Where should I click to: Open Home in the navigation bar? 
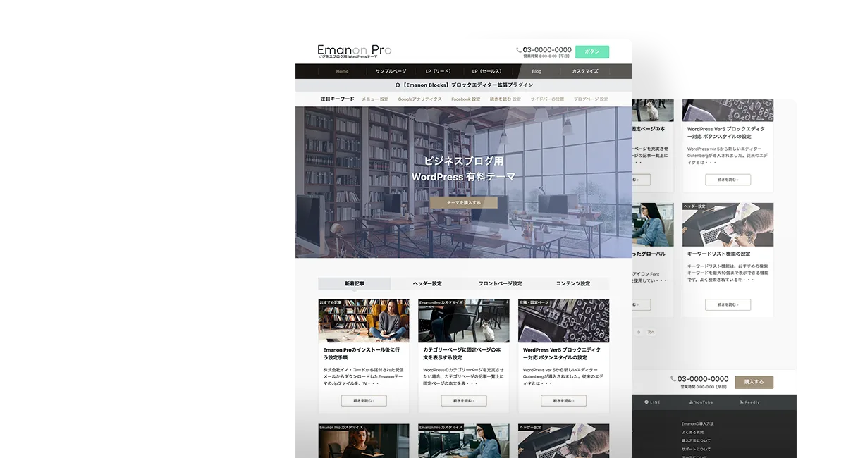click(342, 71)
